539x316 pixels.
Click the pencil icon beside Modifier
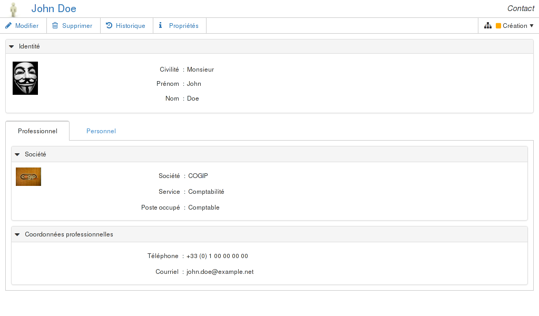[x=8, y=26]
